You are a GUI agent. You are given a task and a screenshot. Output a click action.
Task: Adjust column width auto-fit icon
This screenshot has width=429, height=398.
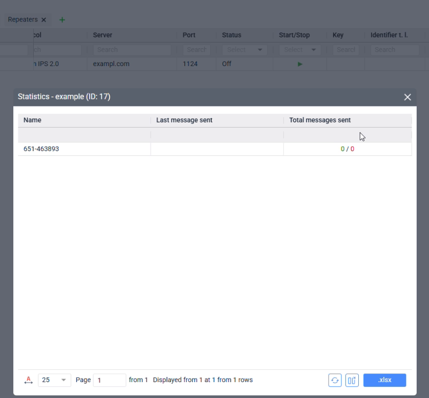click(x=29, y=380)
